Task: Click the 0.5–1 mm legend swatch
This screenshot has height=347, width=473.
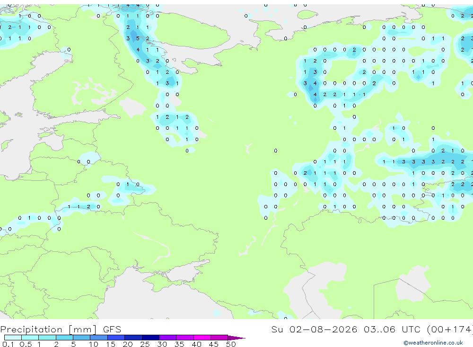Action: pos(30,338)
